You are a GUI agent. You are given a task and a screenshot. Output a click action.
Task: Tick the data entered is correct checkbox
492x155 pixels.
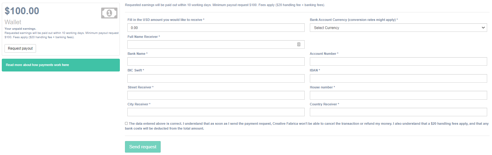coord(126,124)
